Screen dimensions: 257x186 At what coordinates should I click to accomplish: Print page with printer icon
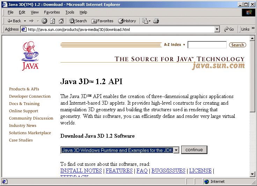(156, 21)
